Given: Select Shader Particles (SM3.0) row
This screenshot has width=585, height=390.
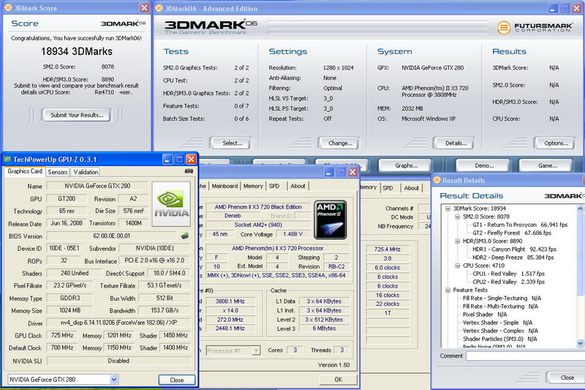Looking at the screenshot, I should pyautogui.click(x=500, y=340).
